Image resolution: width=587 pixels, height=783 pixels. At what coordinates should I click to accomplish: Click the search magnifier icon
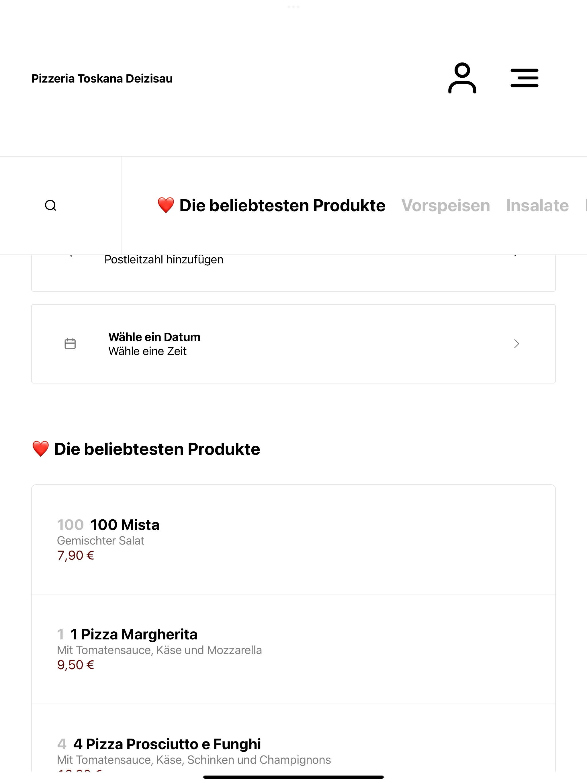point(51,205)
